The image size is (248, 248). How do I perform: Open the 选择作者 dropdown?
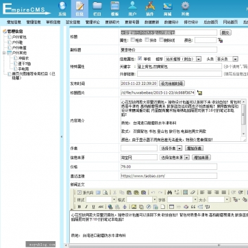pyautogui.click(x=171, y=148)
